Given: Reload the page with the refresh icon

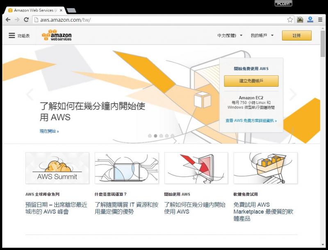Looking at the screenshot, I should coord(26,20).
